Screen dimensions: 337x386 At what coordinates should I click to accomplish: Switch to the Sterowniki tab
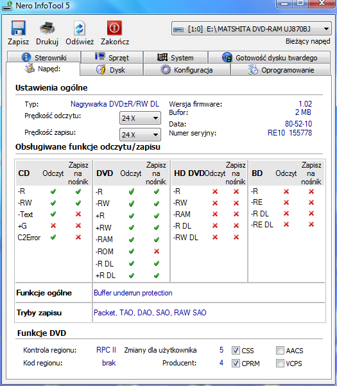44,57
